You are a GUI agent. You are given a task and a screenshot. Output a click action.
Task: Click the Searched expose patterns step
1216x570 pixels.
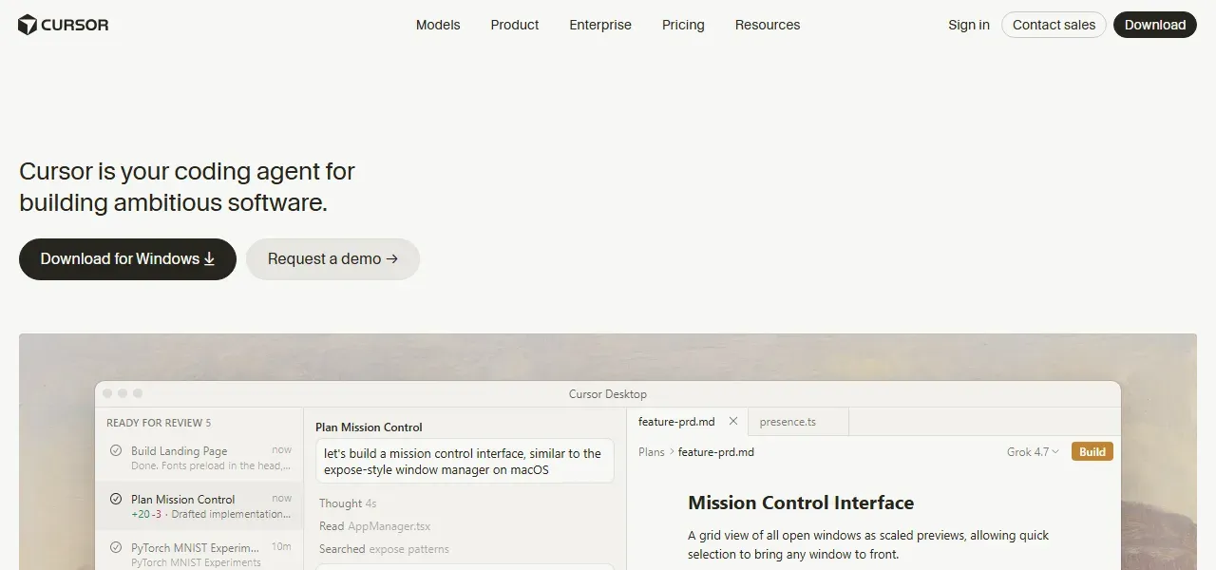(x=385, y=549)
